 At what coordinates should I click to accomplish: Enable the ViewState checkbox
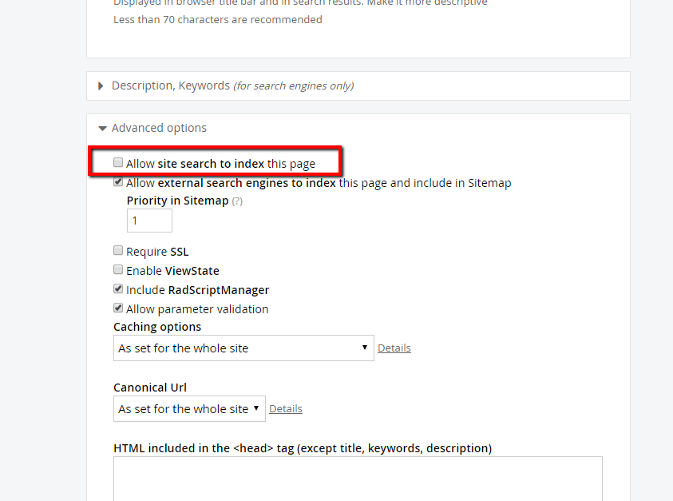point(118,269)
